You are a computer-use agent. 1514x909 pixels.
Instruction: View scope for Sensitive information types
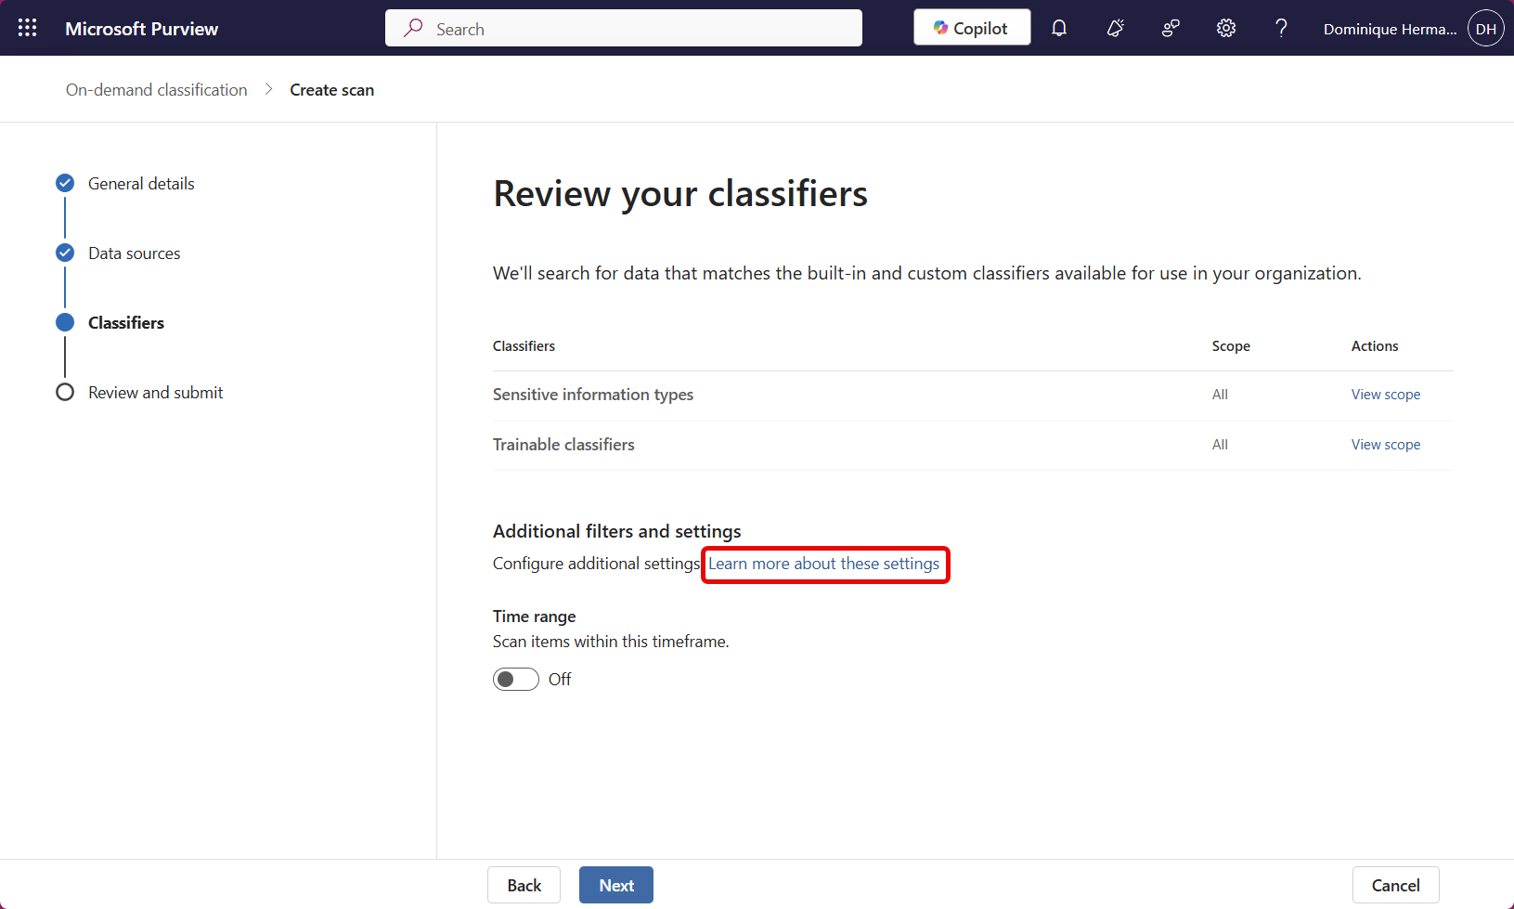[x=1385, y=394]
